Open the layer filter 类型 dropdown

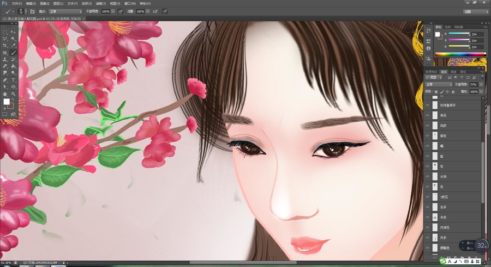(x=434, y=77)
